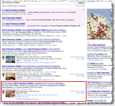Open the Expedia Compare Hotels result title
This screenshot has height=106, width=115.
point(32,40)
